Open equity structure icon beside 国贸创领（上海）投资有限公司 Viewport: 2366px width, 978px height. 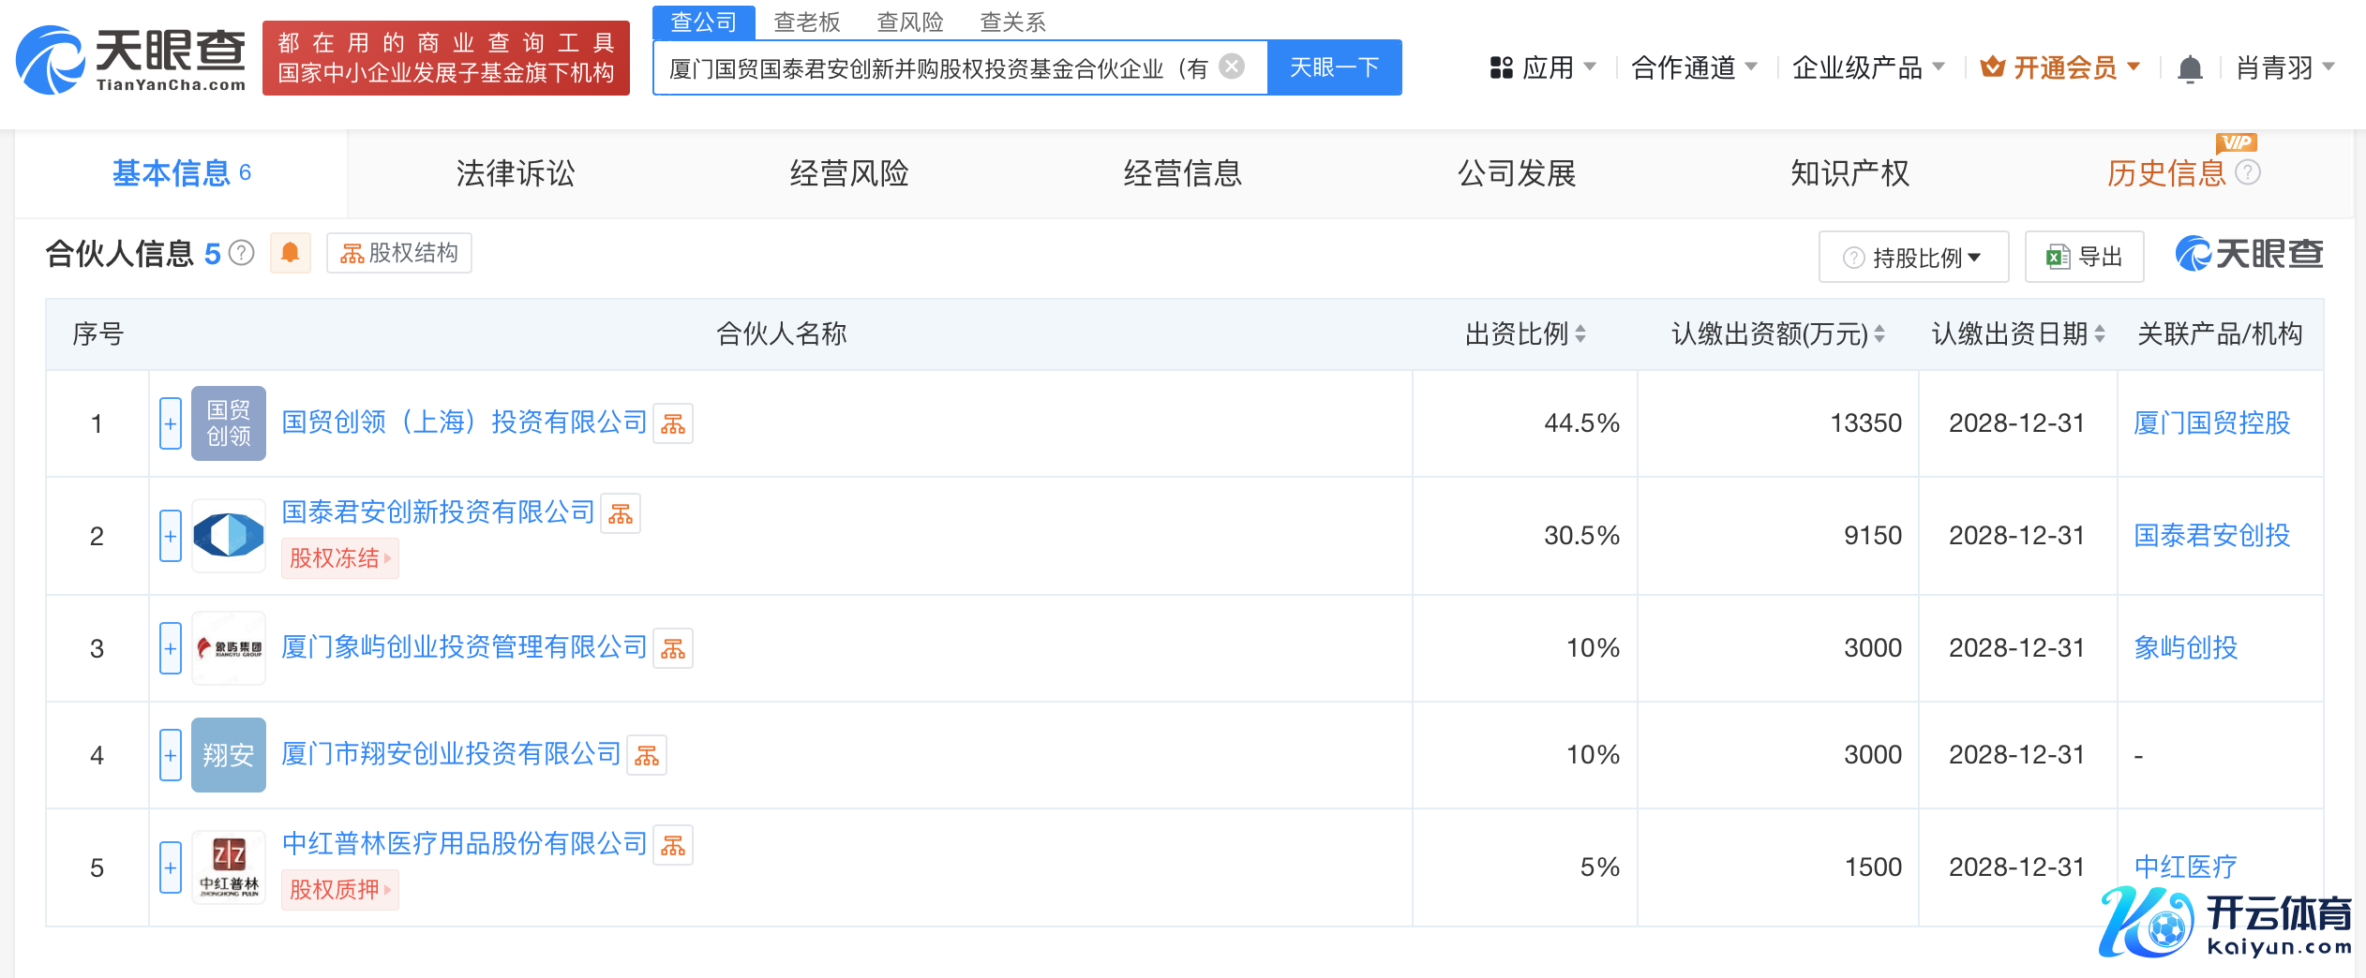tap(672, 424)
